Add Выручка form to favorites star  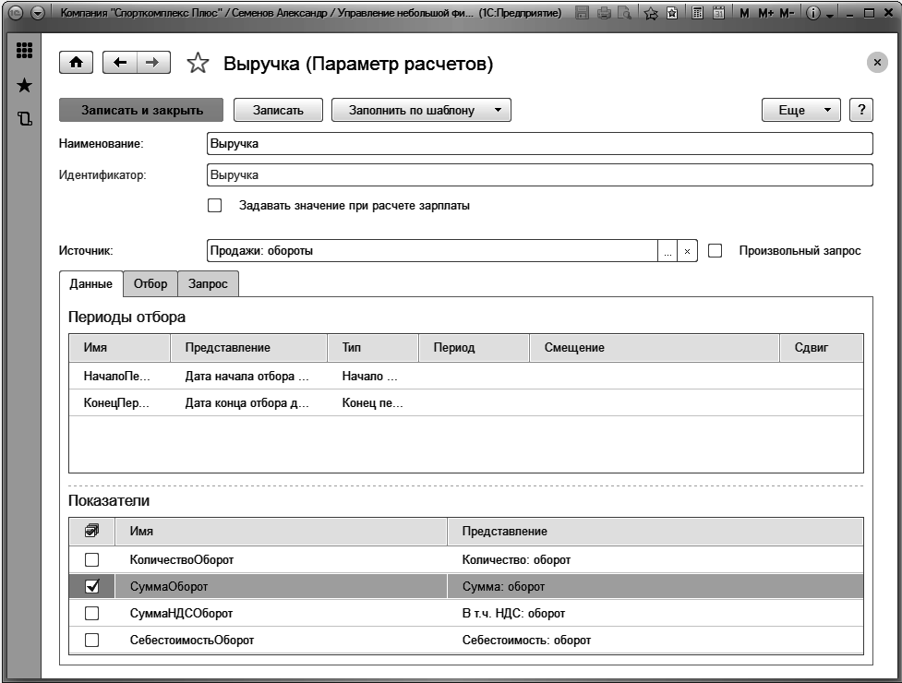pos(198,64)
